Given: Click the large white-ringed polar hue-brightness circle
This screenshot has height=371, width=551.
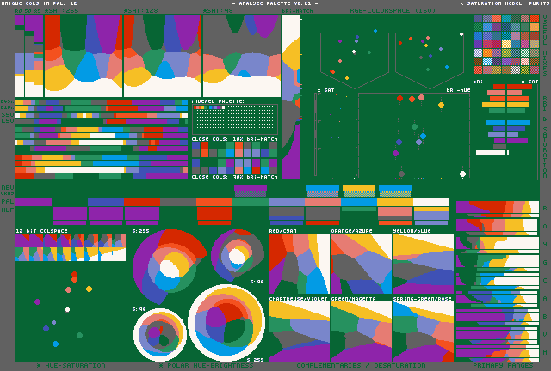Looking at the screenshot, I should pyautogui.click(x=226, y=322).
